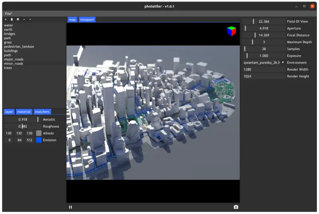Pause rendering with the pause button
This screenshot has width=319, height=214.
[71, 207]
